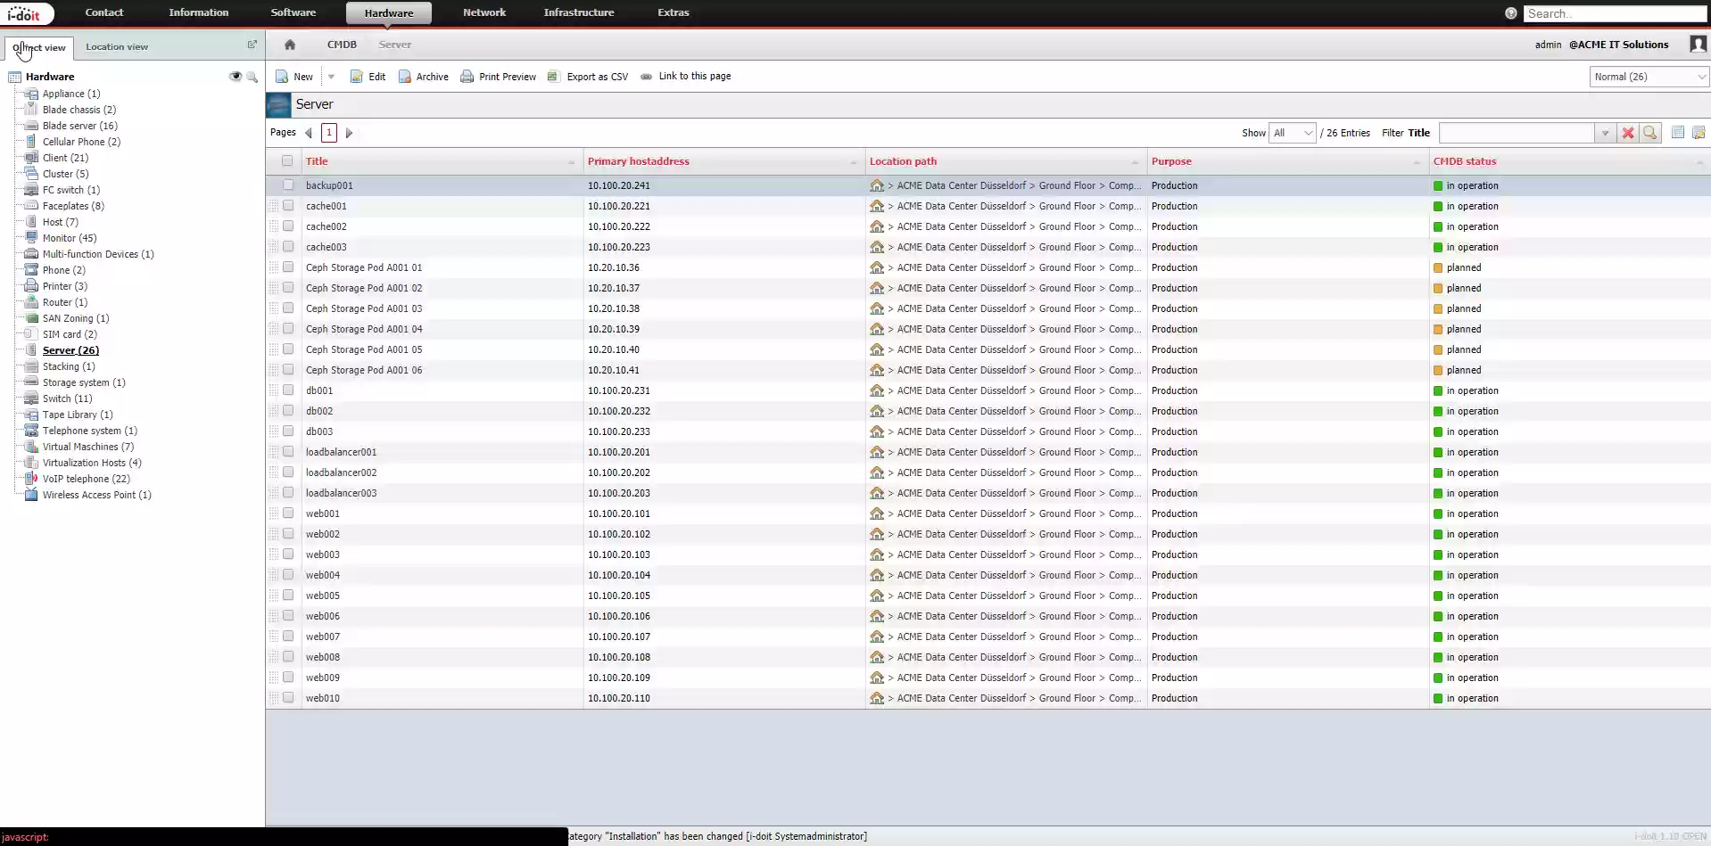Click the Edit button in the toolbar
1711x846 pixels.
point(367,77)
